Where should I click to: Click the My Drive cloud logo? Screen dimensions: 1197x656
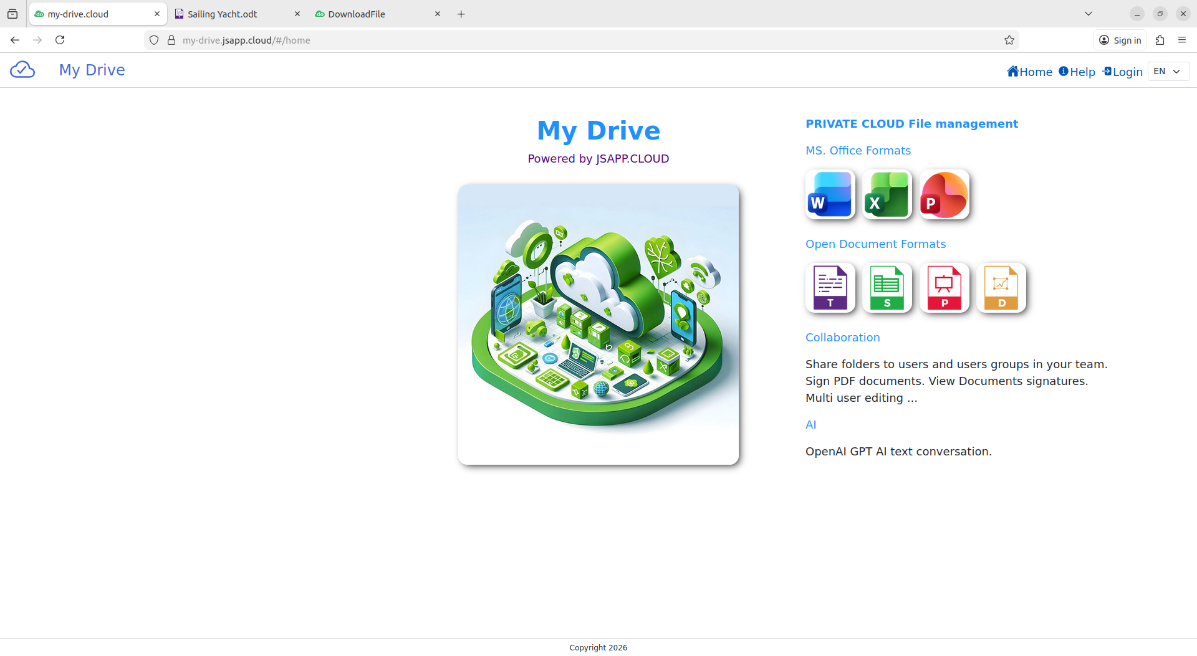tap(22, 70)
